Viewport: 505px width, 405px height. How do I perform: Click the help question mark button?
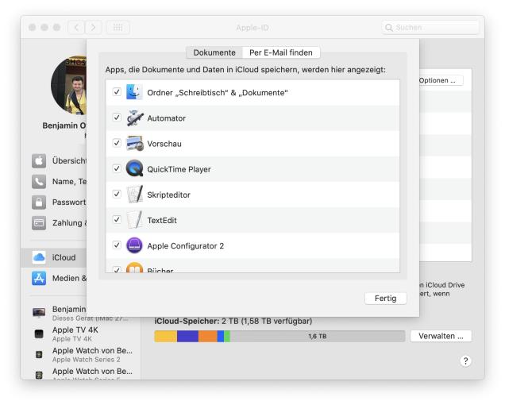pyautogui.click(x=465, y=361)
